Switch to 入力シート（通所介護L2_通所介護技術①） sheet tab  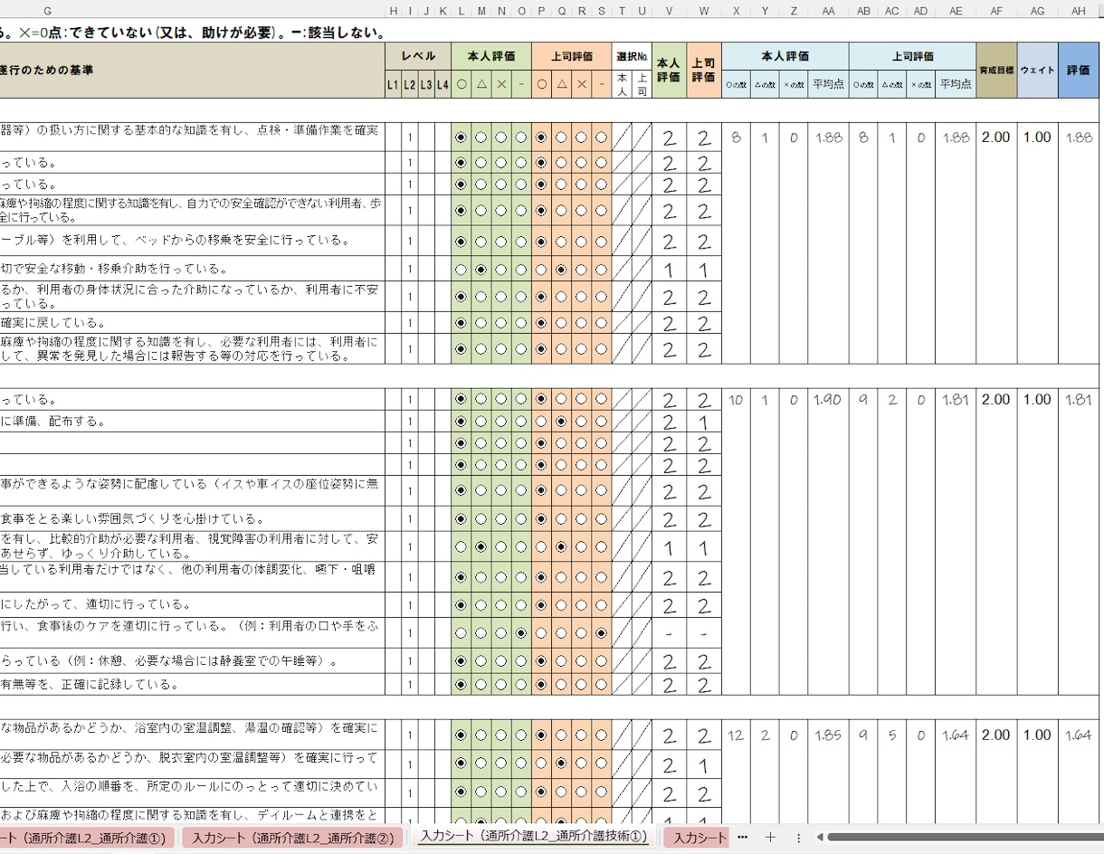tap(534, 837)
